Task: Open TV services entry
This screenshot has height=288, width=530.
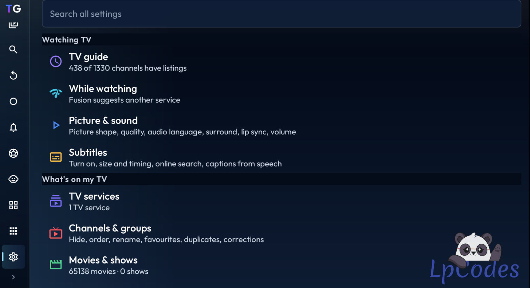Action: tap(282, 202)
